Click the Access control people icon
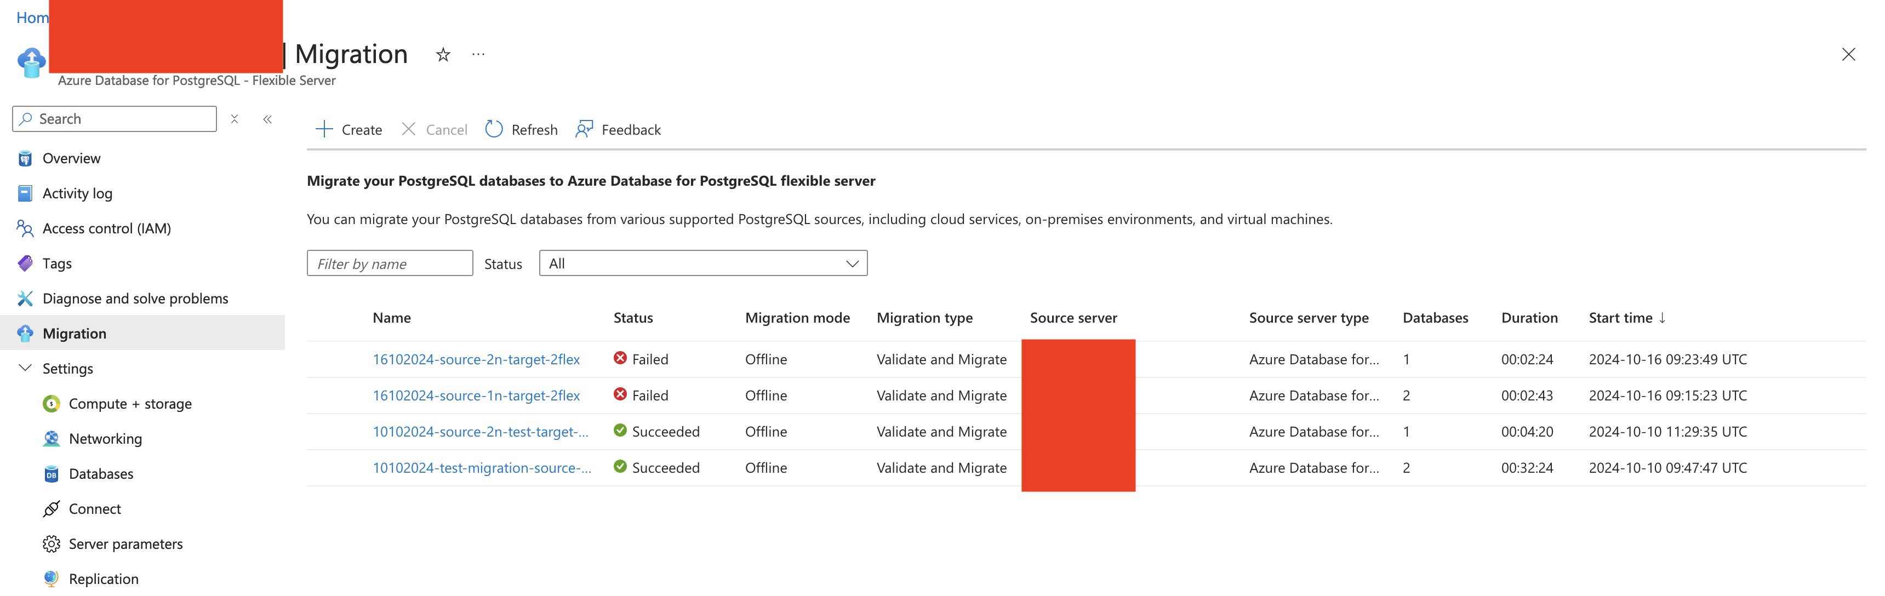Screen dimensions: 1885x596 click(x=25, y=228)
